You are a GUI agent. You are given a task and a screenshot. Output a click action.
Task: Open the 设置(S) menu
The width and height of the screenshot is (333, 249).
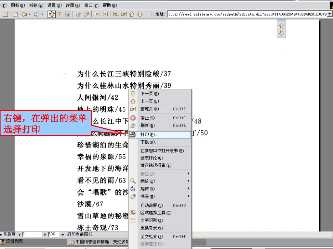click(54, 5)
